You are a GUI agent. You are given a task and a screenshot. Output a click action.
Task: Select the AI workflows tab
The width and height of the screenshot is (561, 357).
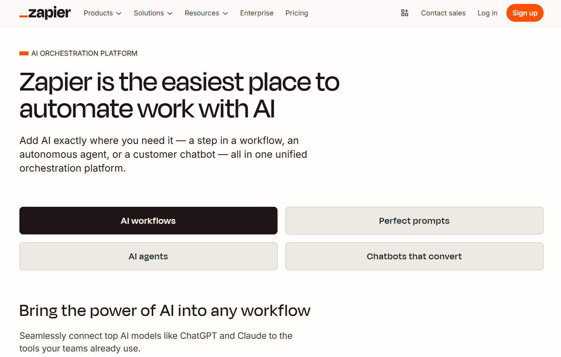pyautogui.click(x=148, y=221)
